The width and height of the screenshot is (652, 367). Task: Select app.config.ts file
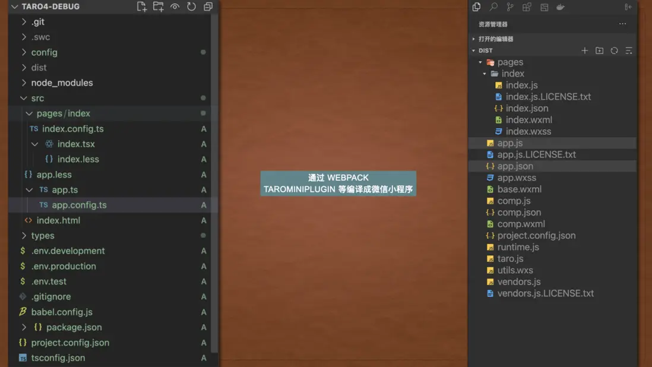79,205
